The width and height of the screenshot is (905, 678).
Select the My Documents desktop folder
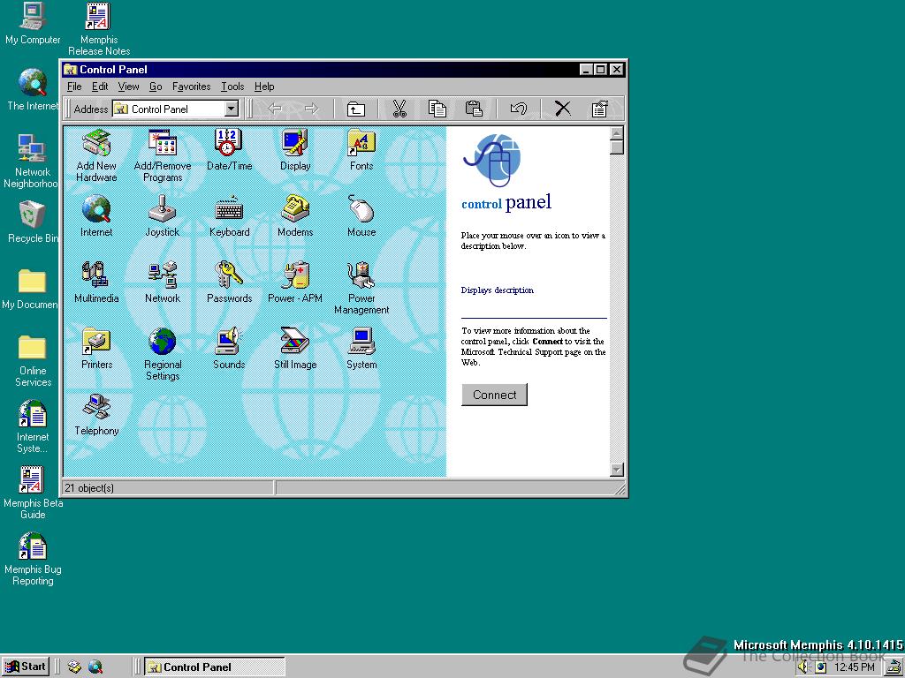(x=31, y=289)
